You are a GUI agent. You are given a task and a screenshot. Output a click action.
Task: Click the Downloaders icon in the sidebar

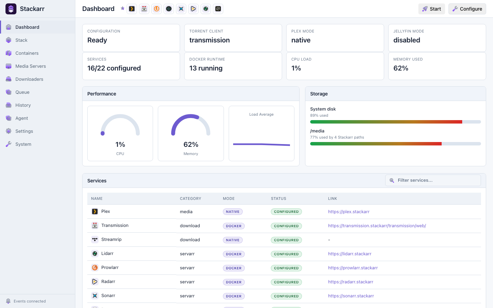[9, 79]
